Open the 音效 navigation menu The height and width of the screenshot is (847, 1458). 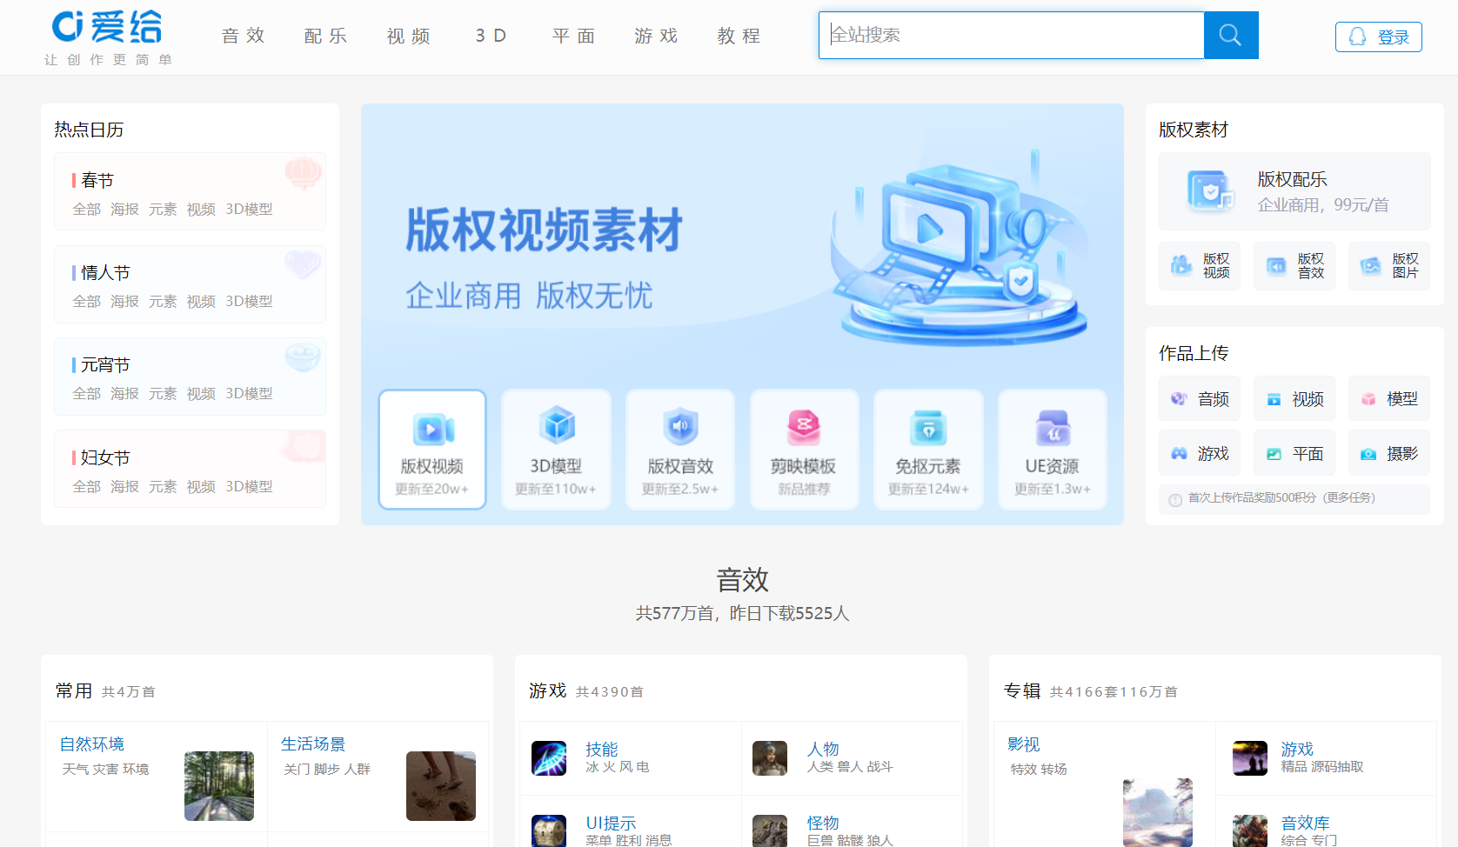[x=243, y=36]
